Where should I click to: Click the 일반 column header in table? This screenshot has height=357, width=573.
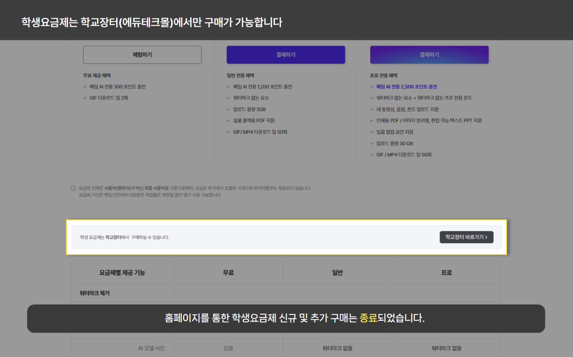337,273
